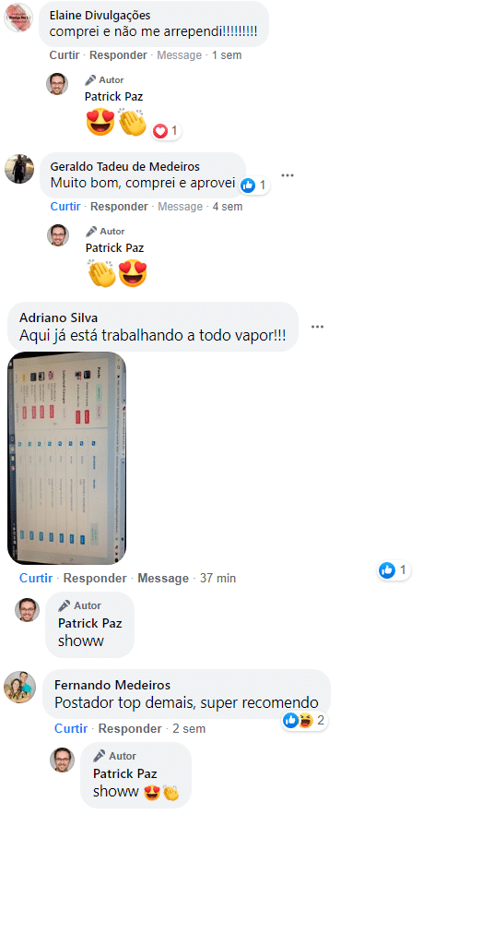This screenshot has height=934, width=482.
Task: Open Adriano Silva's attached screen photo
Action: (x=66, y=458)
